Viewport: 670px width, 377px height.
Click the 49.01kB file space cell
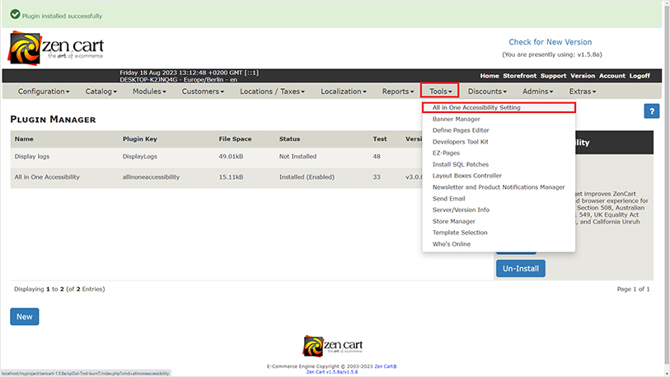tap(231, 157)
